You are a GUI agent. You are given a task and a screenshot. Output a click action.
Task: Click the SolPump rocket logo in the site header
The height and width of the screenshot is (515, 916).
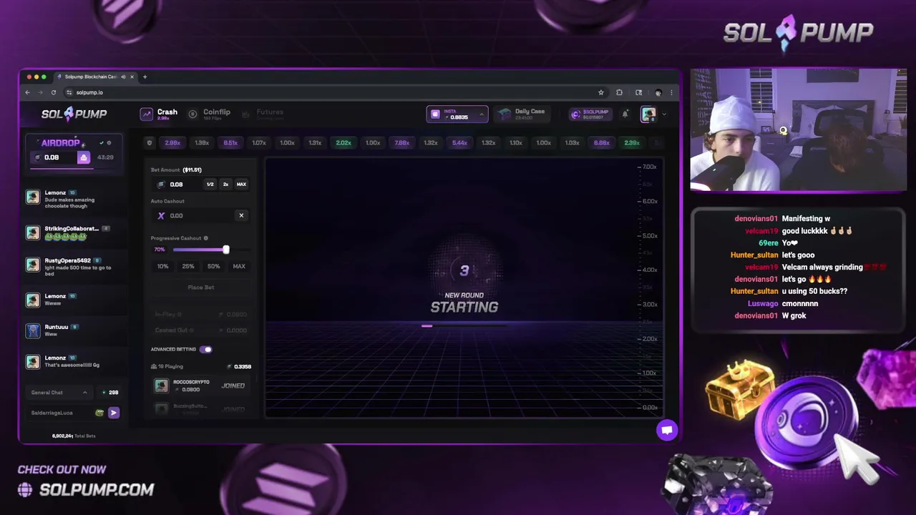tap(74, 114)
